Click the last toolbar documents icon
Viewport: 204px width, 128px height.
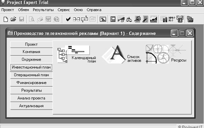coord(190,19)
